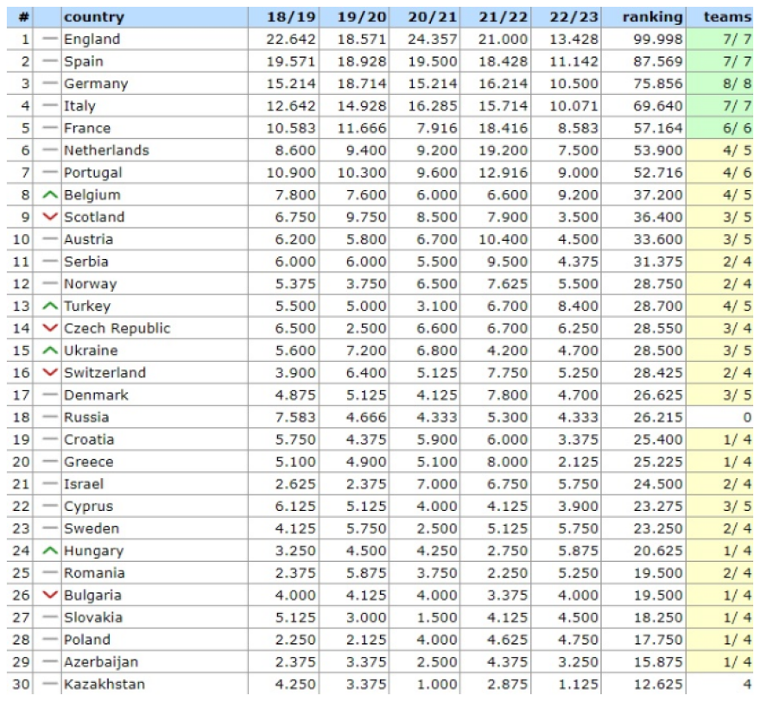Screen dimensions: 760x701
Task: Click Turkey's green upward trend indicator
Action: point(52,306)
